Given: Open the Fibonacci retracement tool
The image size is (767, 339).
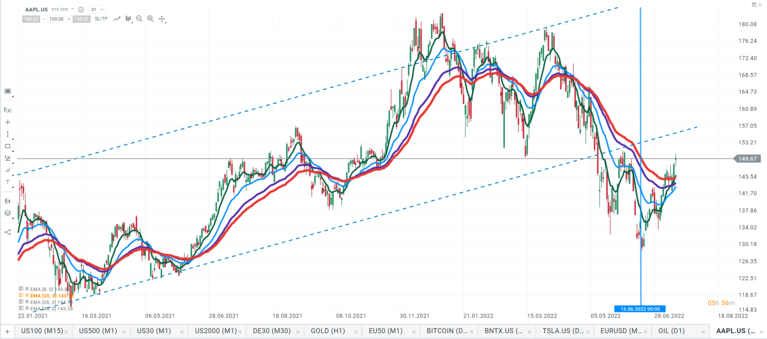Looking at the screenshot, I should pyautogui.click(x=7, y=158).
